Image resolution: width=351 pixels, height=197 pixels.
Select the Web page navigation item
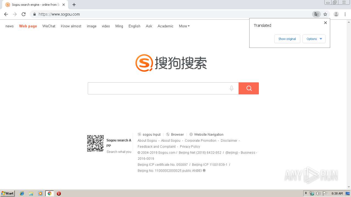coord(28,26)
